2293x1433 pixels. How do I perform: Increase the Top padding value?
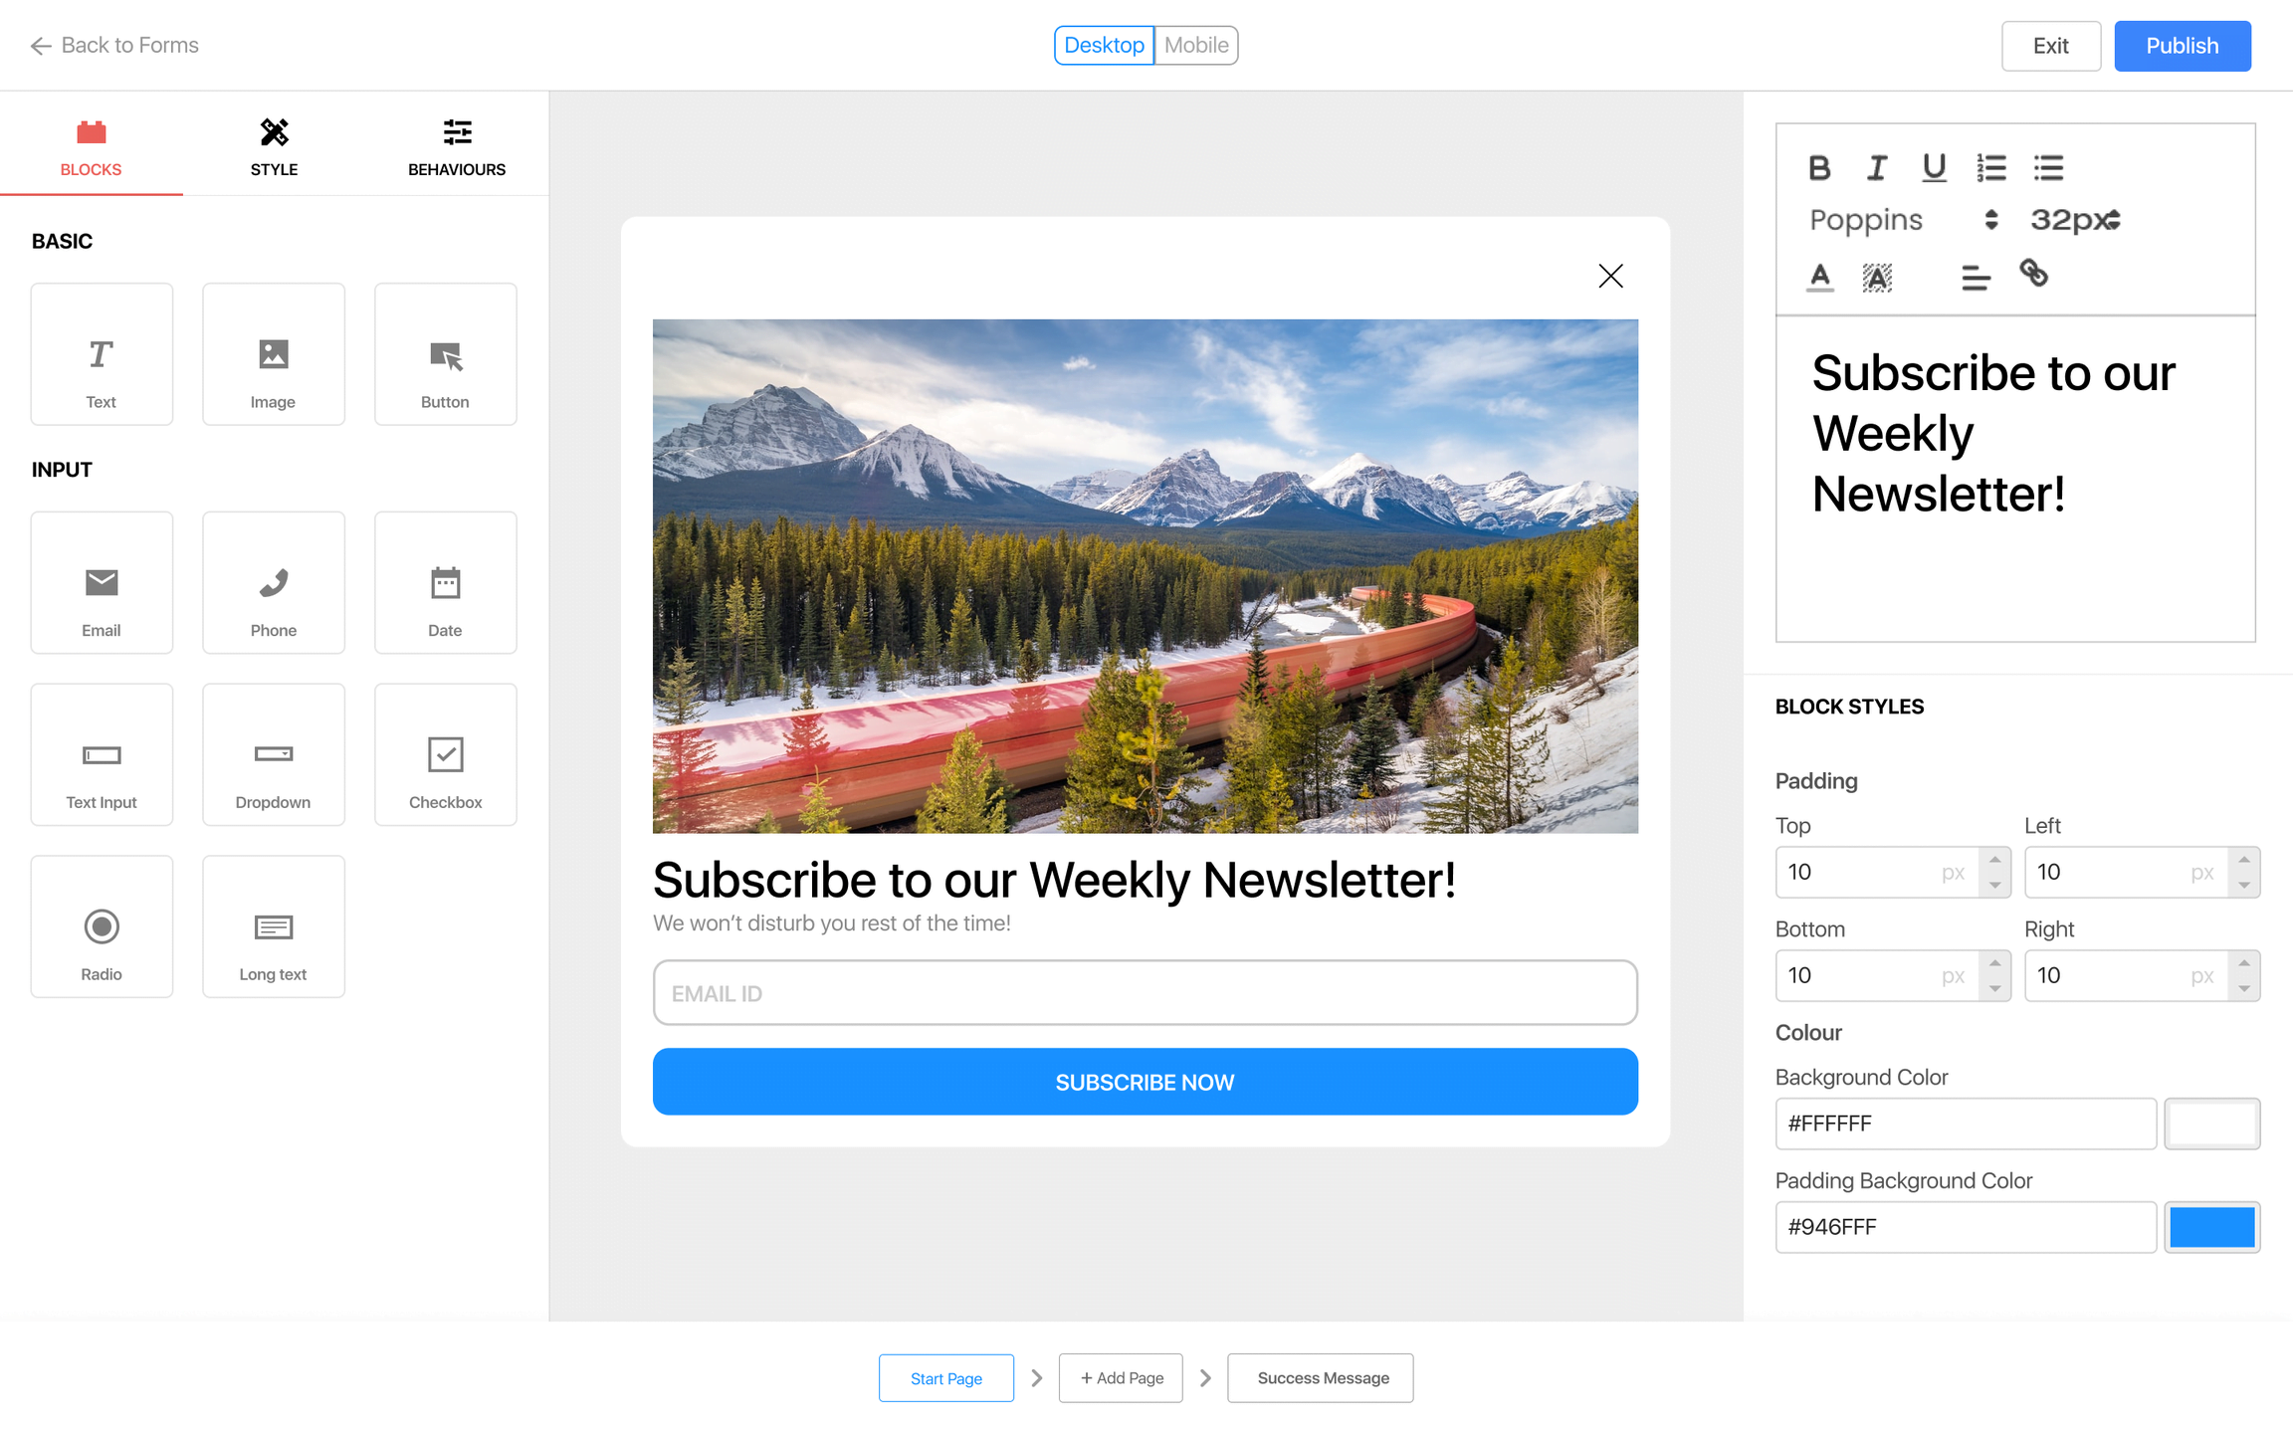coord(1994,860)
